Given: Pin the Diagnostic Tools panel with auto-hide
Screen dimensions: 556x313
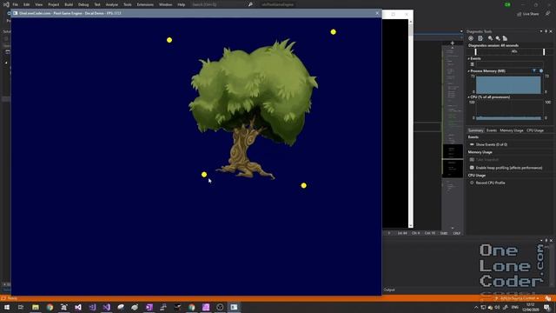Looking at the screenshot, I should (546, 31).
